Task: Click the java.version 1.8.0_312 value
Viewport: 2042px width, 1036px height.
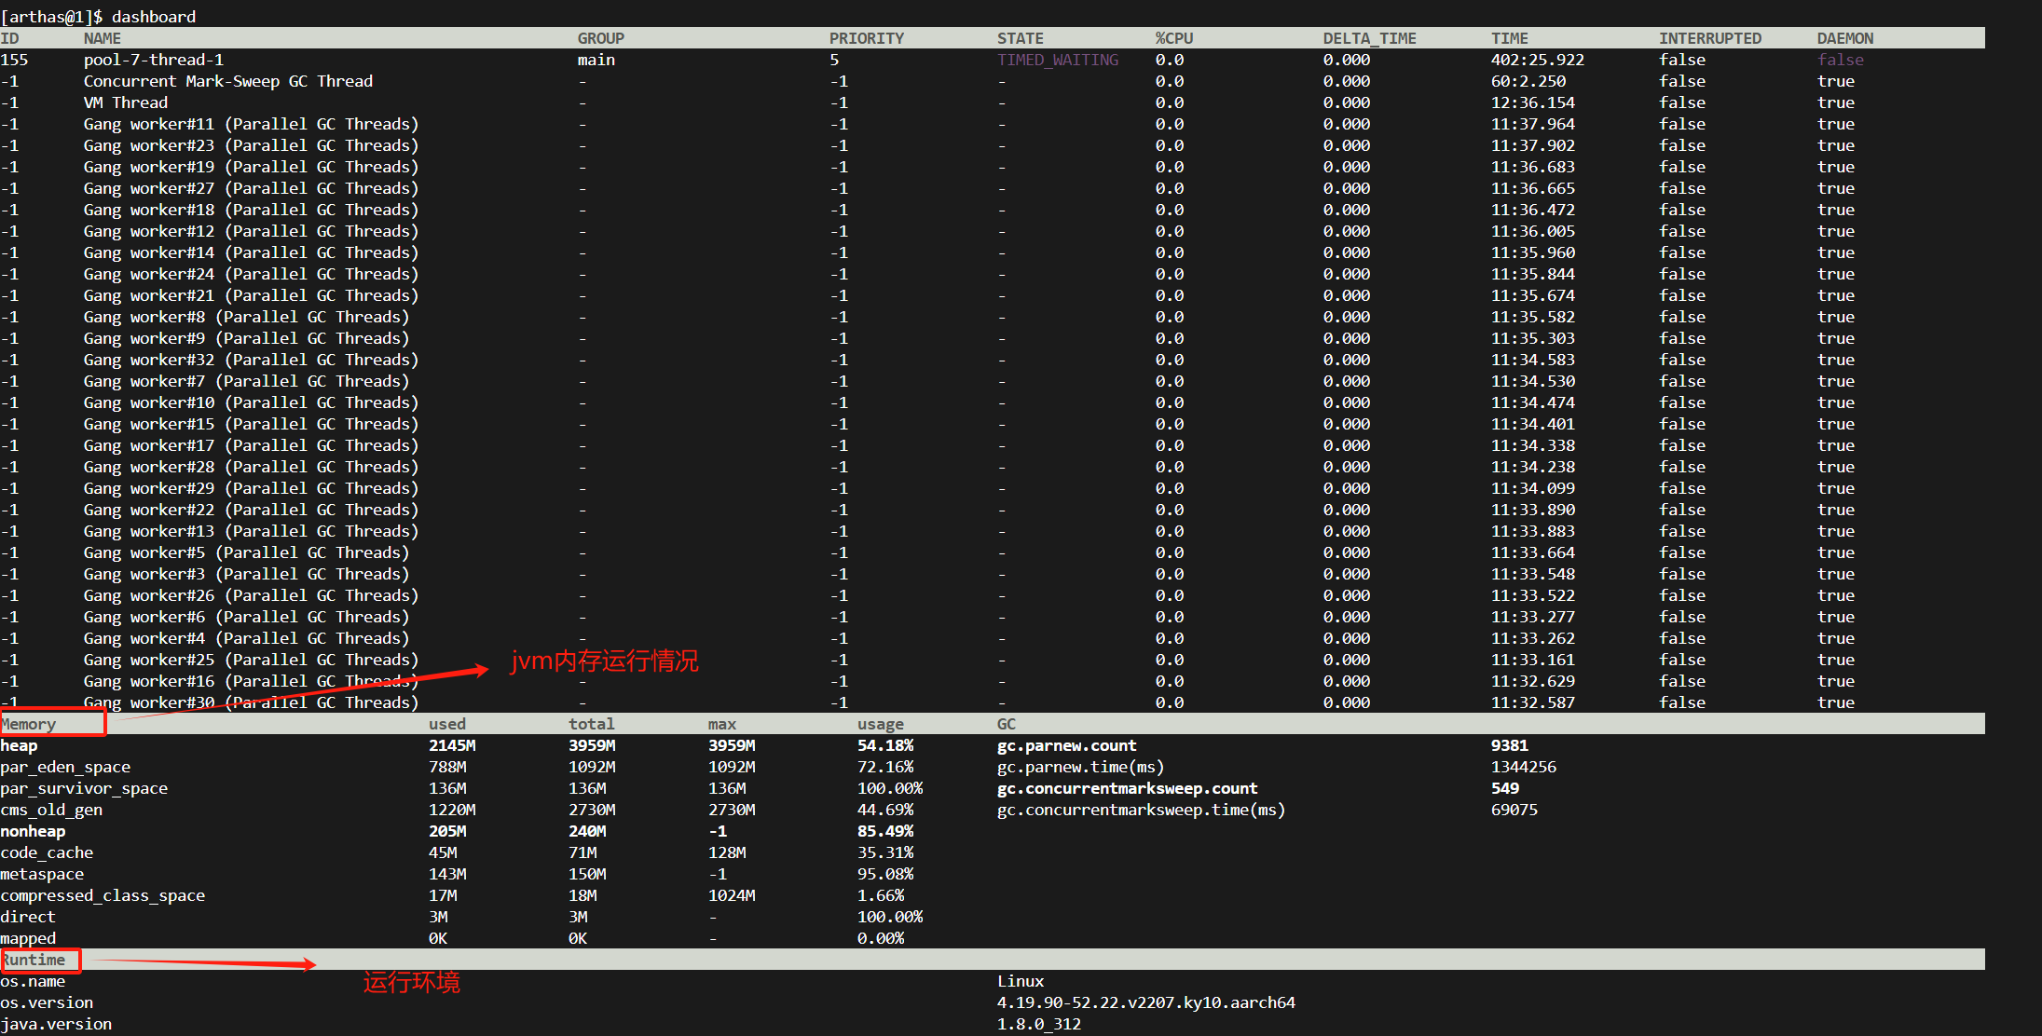Action: pyautogui.click(x=1038, y=1024)
